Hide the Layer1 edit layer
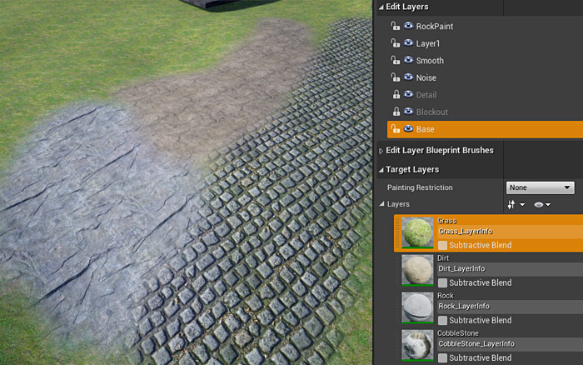This screenshot has width=583, height=365. click(x=408, y=42)
